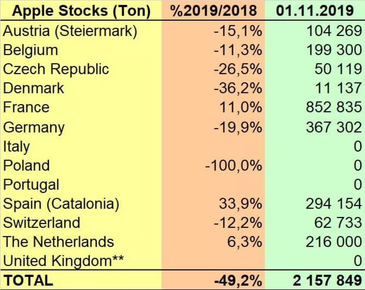Image resolution: width=365 pixels, height=290 pixels.
Task: Click France stock value 852 835
Action: pyautogui.click(x=334, y=107)
